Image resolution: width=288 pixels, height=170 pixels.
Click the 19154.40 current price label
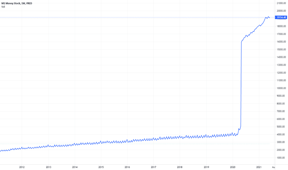(x=281, y=17)
